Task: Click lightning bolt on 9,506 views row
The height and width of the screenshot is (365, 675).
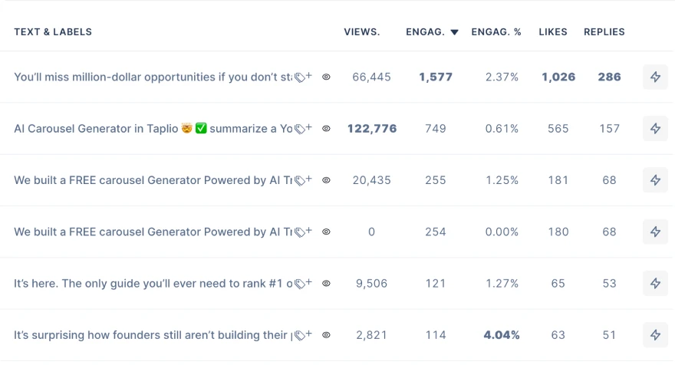Action: tap(655, 284)
